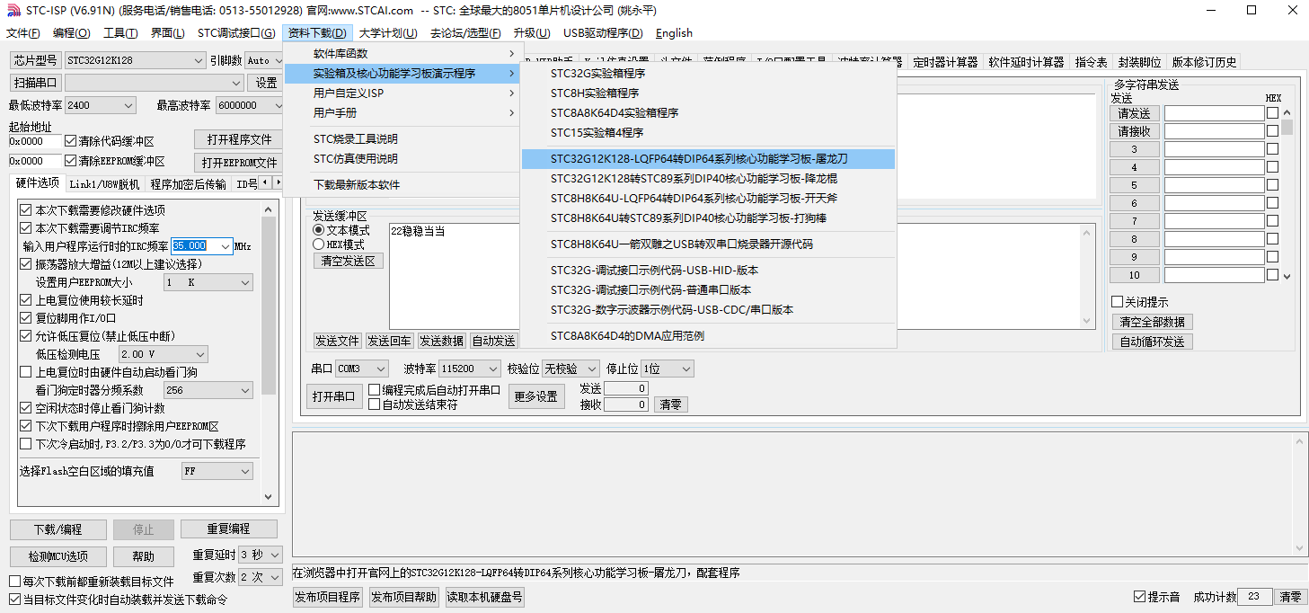Choose 下载最新版本软件 menu entry

tap(402, 185)
